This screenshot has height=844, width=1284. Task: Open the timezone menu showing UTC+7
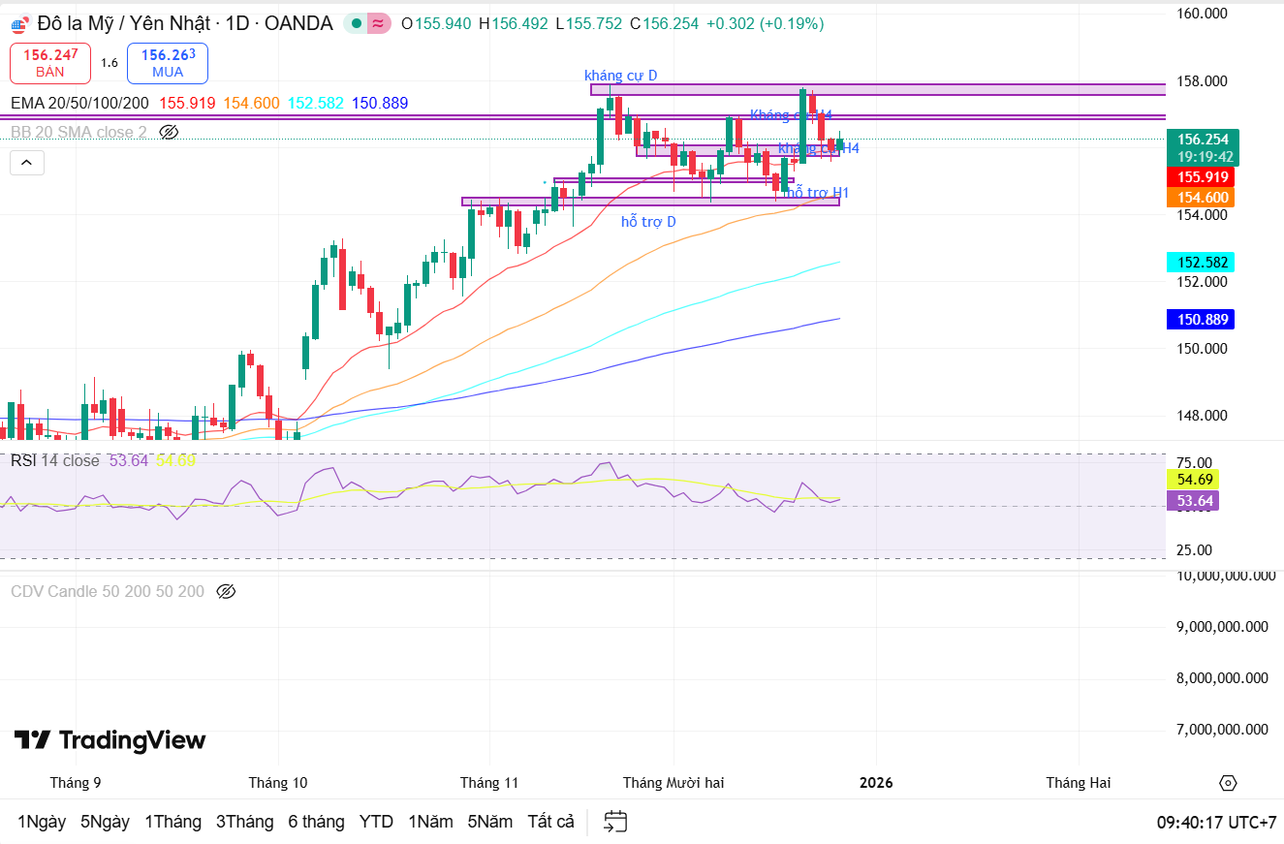[1216, 822]
